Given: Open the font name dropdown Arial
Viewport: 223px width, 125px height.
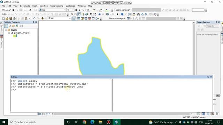Looking at the screenshot, I should [x=65, y=10].
